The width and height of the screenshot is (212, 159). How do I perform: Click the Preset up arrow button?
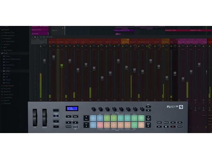point(86,118)
